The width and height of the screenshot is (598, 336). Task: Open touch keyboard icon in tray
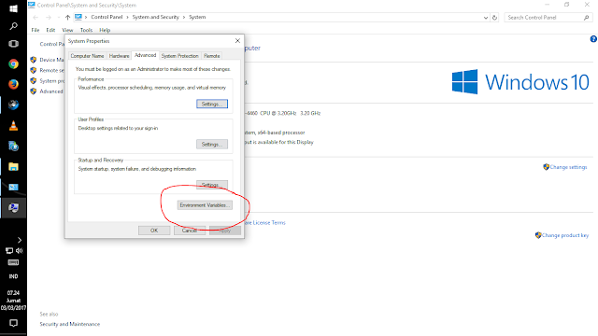(x=13, y=262)
